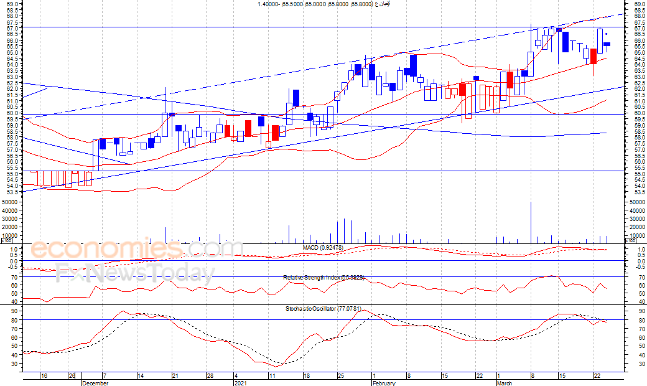This screenshot has width=647, height=386.
Task: Click 69.0 on the right price axis
Action: click(x=640, y=4)
